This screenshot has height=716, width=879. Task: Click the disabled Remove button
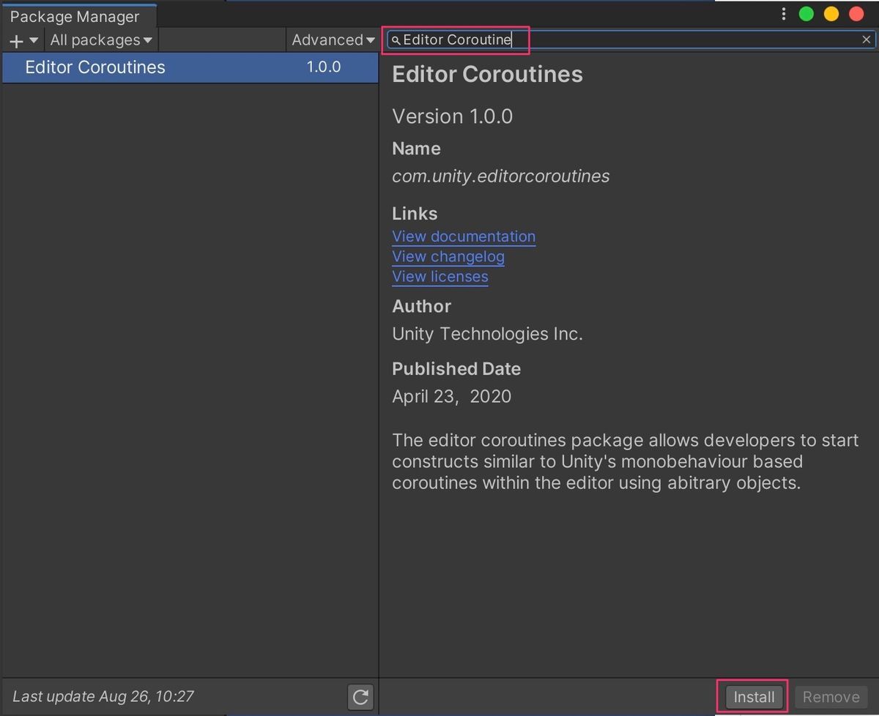(x=831, y=697)
